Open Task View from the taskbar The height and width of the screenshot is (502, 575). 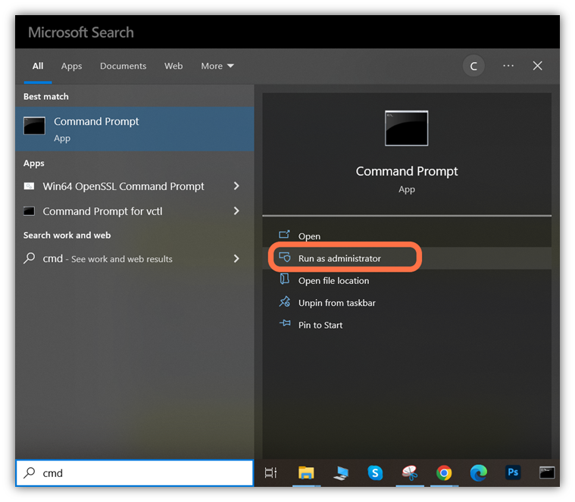[270, 472]
